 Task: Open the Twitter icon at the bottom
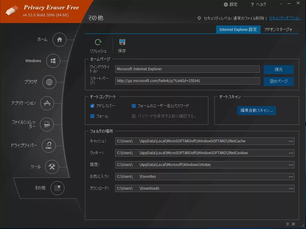coord(293,224)
